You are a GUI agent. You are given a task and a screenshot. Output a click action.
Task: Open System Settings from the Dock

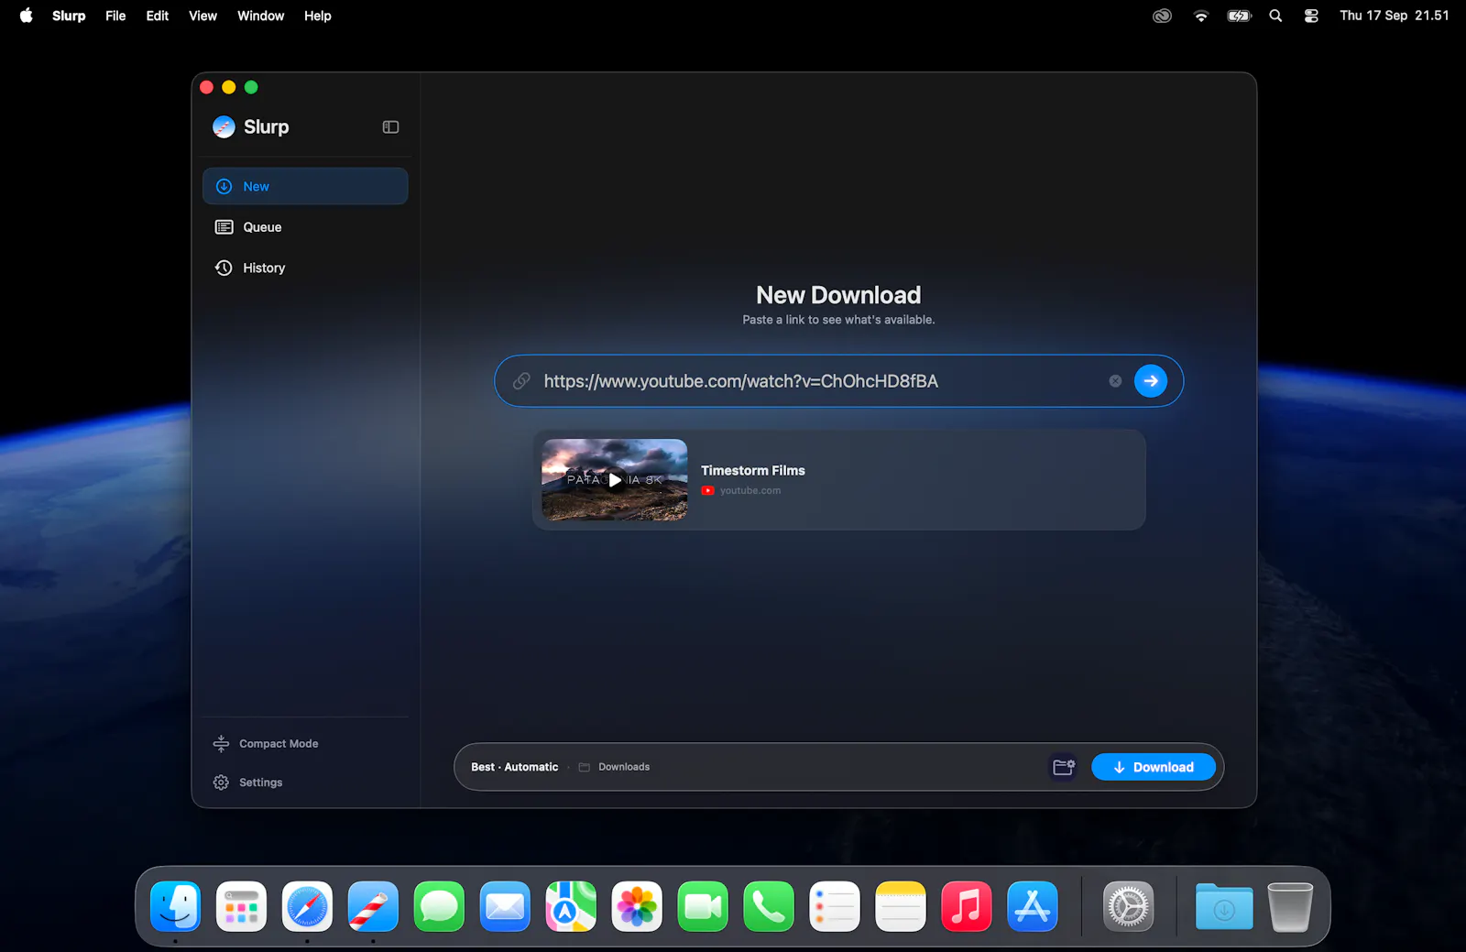pos(1128,907)
